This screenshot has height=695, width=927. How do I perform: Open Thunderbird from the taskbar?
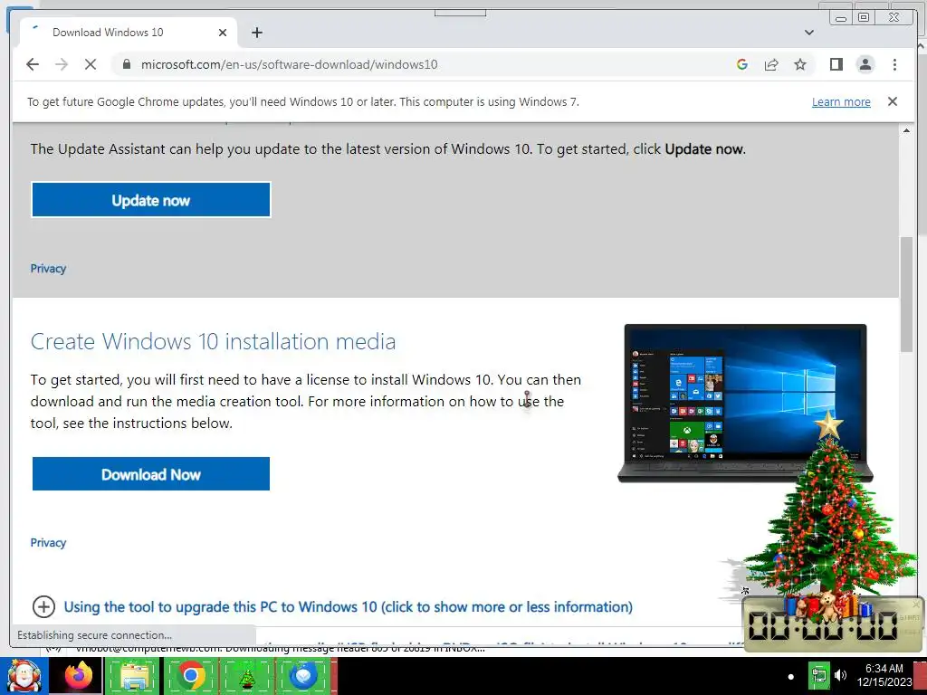click(x=303, y=676)
